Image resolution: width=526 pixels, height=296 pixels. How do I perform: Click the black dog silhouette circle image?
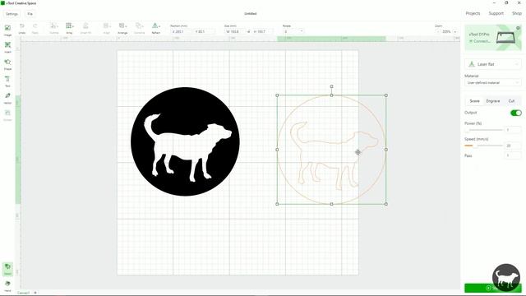(x=185, y=141)
